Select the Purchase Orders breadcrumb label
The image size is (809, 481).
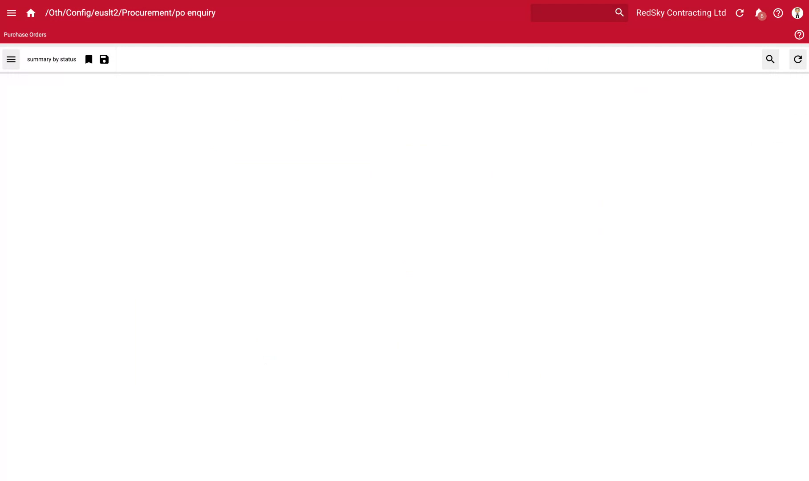24,34
